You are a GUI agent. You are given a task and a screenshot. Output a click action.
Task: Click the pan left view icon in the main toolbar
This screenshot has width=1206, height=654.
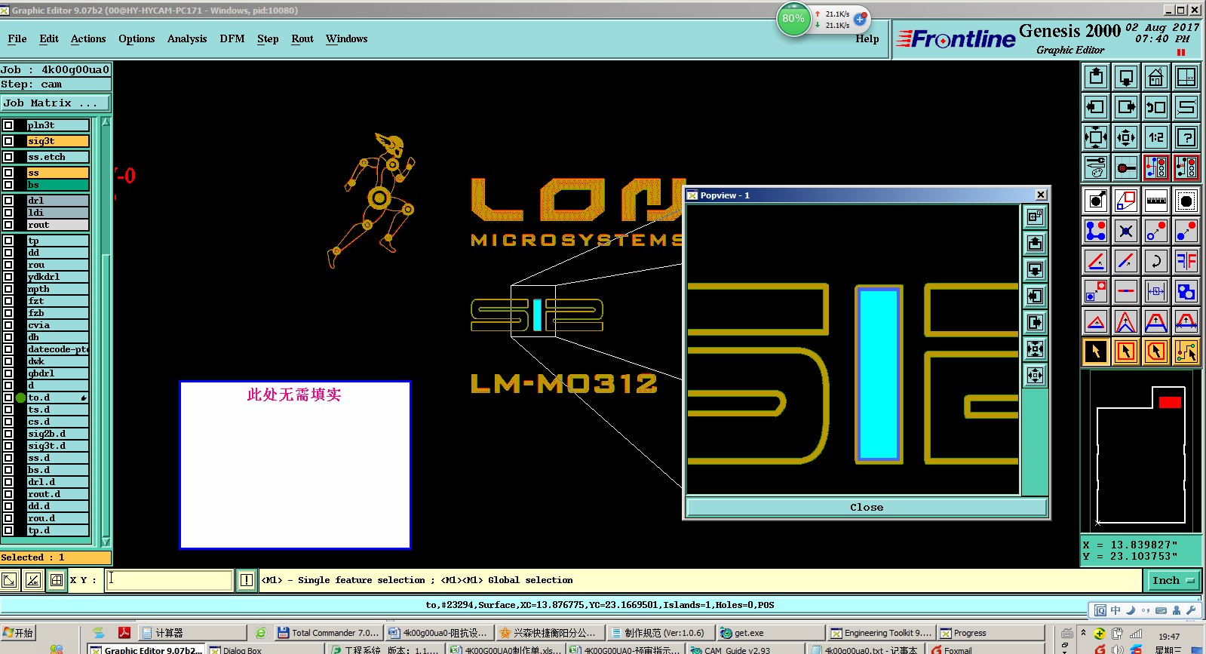click(x=1096, y=107)
